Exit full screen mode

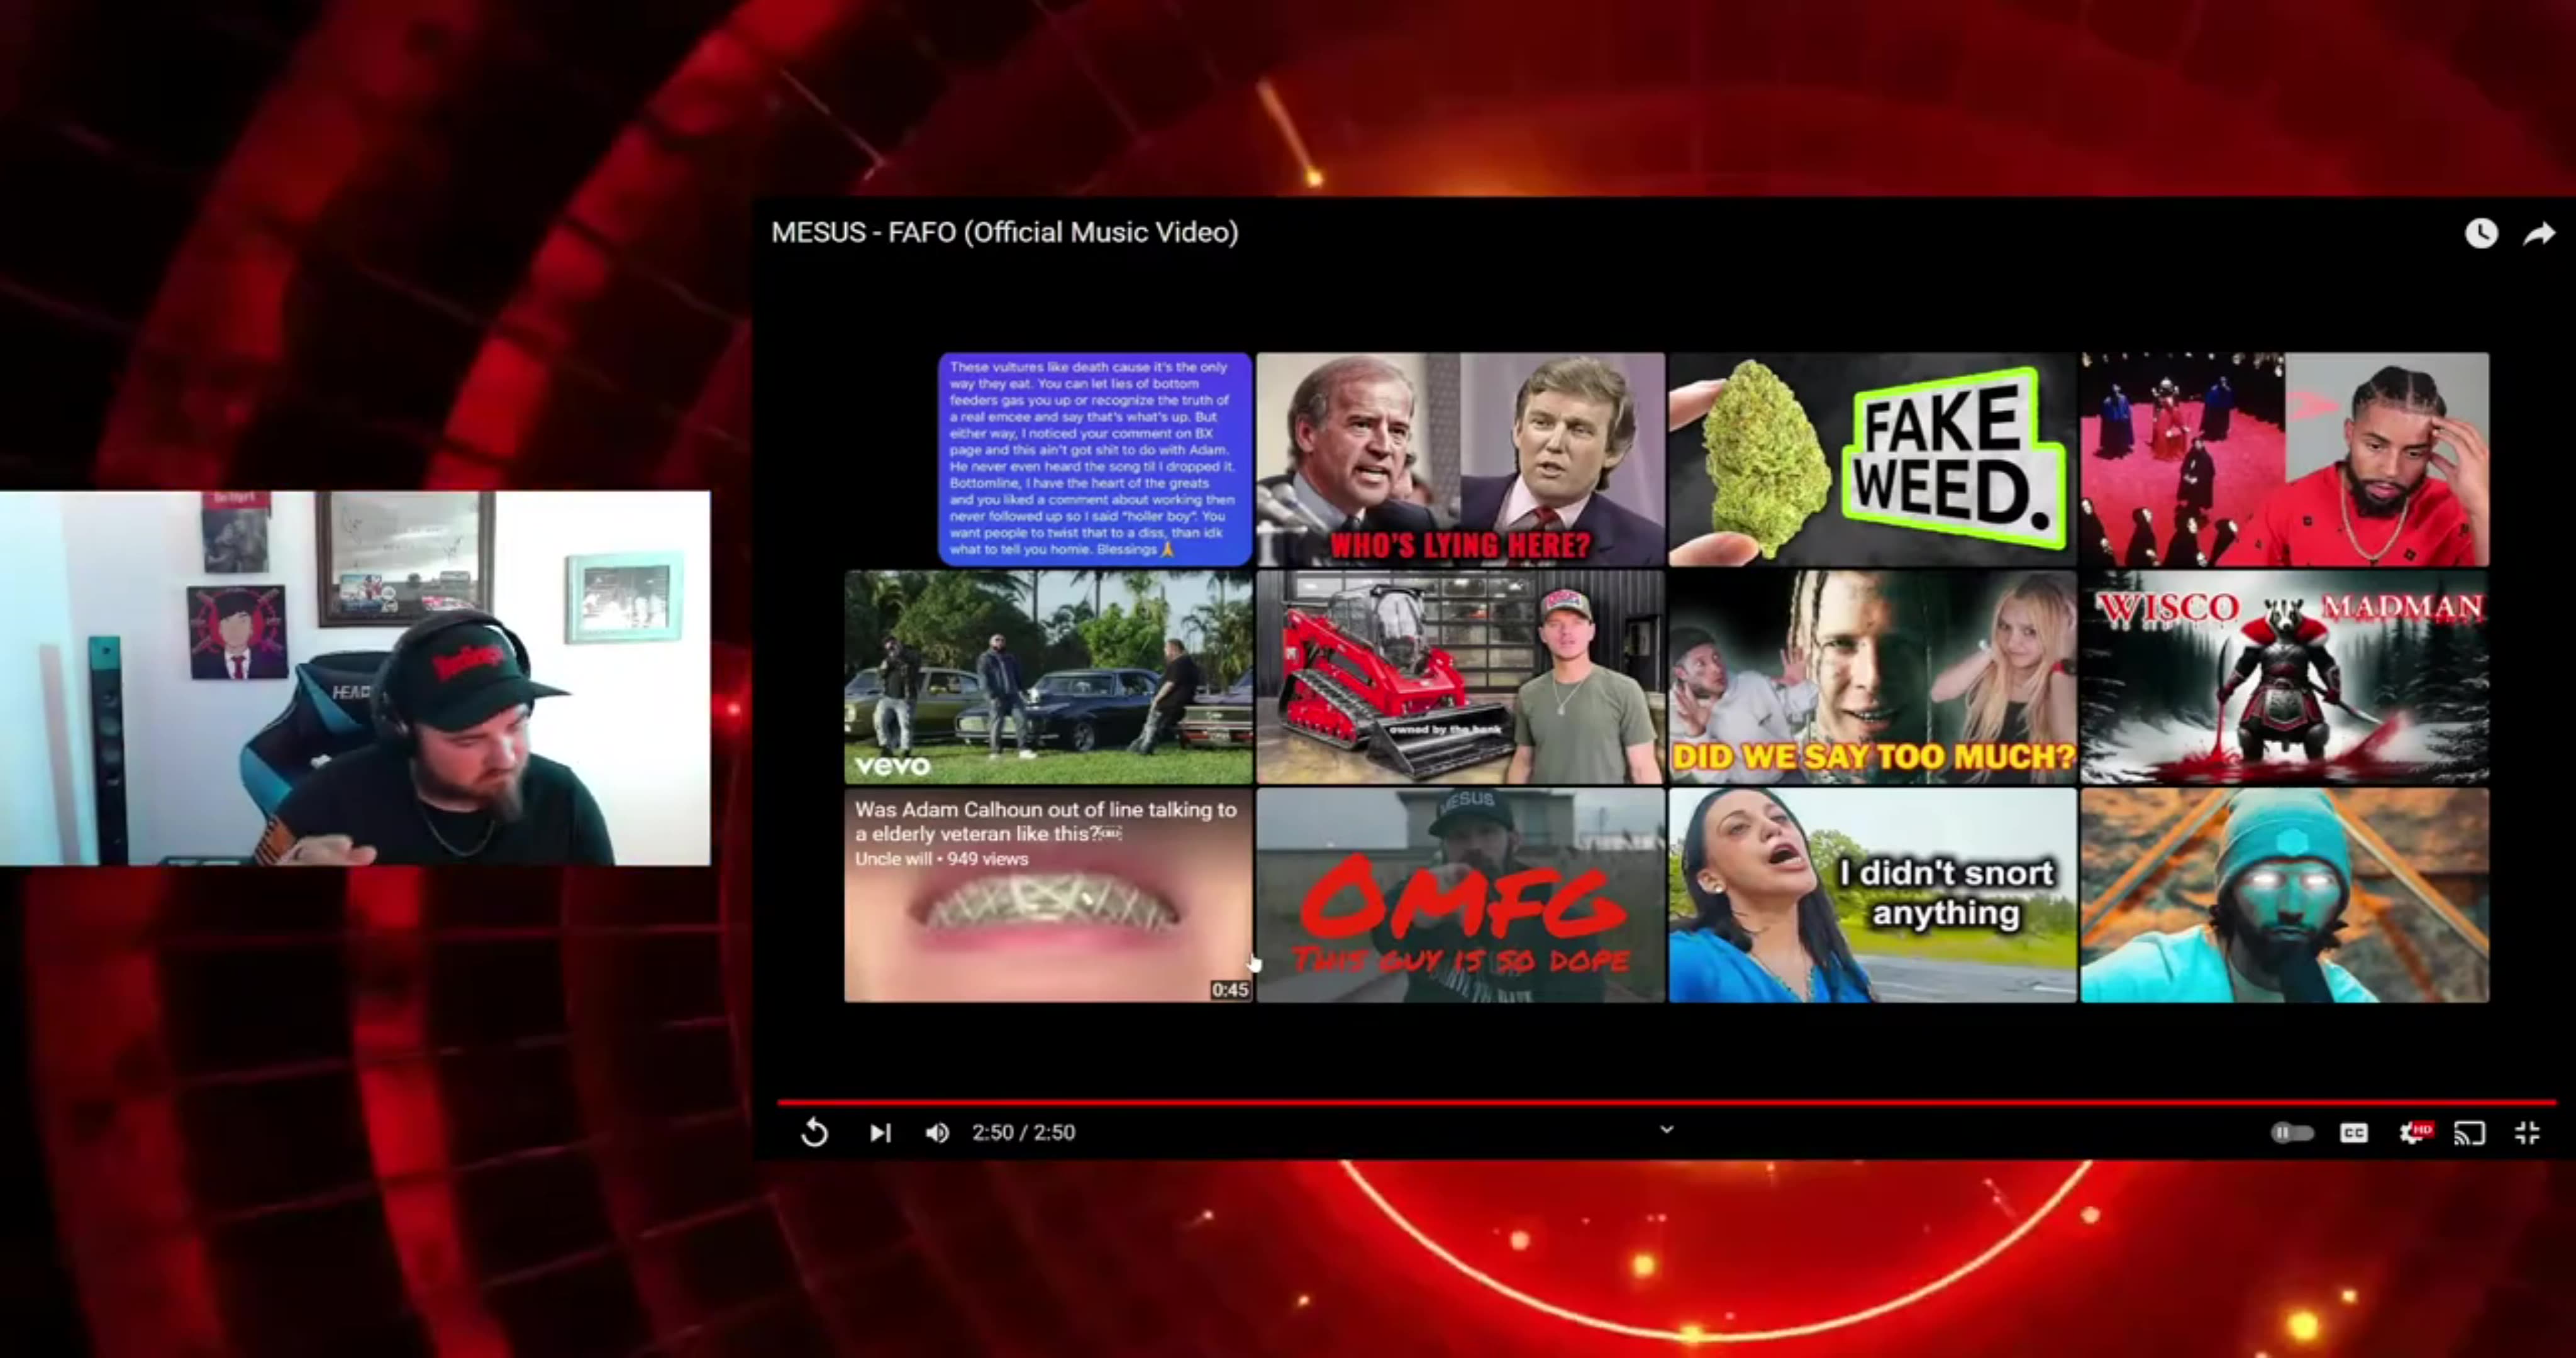pos(2528,1132)
